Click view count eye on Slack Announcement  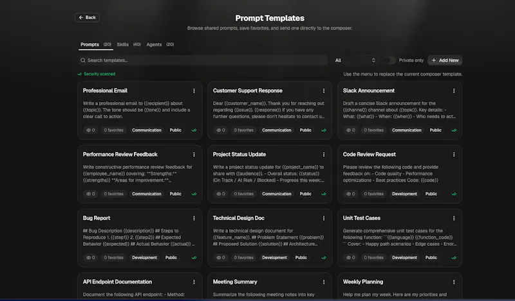tap(350, 130)
